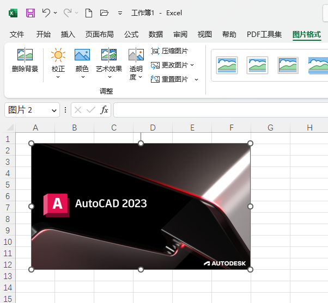Open the 帮助 ribbon tab
This screenshot has width=328, height=303.
pos(229,34)
